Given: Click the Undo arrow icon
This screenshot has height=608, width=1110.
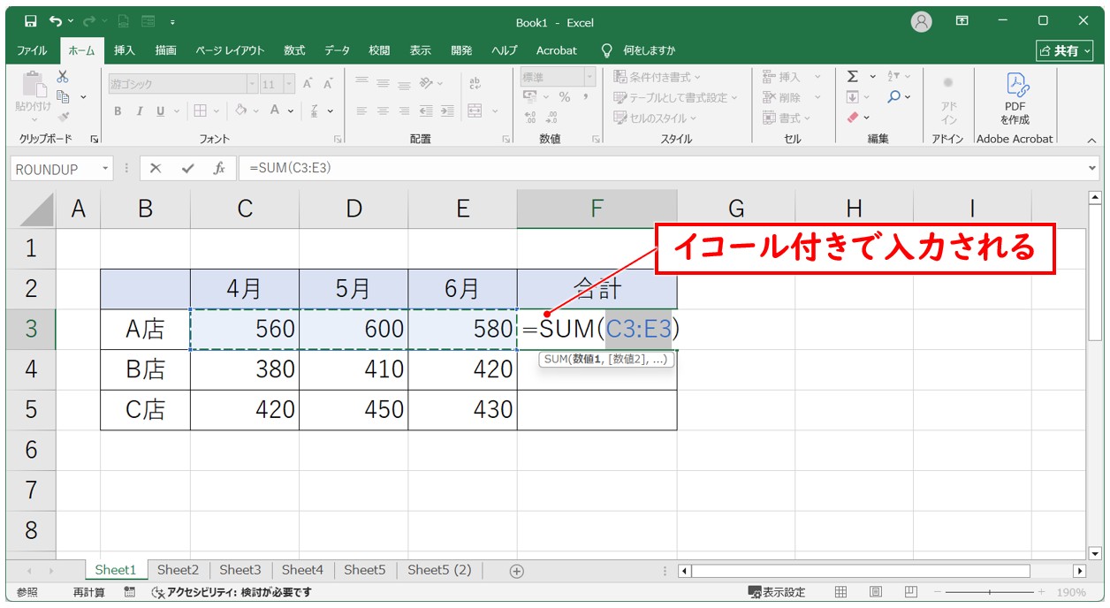Looking at the screenshot, I should [x=57, y=21].
